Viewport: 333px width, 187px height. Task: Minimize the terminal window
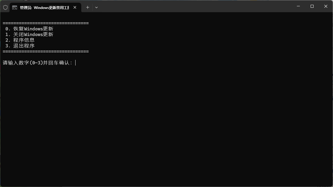[x=298, y=6]
